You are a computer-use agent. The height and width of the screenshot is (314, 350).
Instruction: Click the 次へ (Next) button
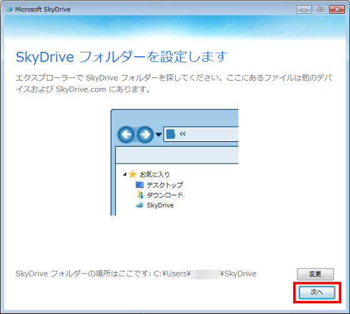tap(317, 292)
